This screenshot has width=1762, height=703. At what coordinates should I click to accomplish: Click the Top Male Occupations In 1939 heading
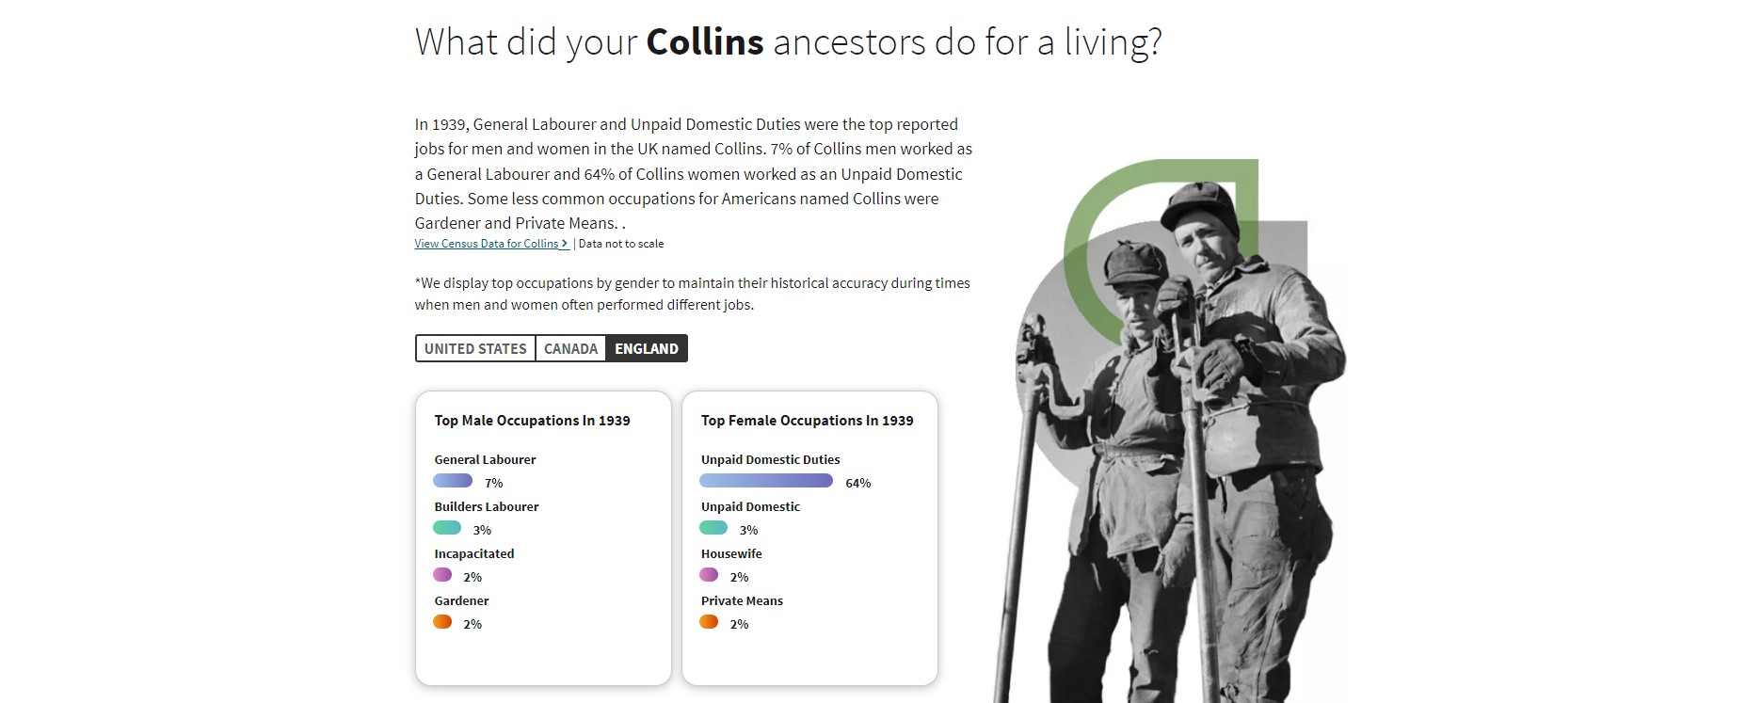coord(533,421)
